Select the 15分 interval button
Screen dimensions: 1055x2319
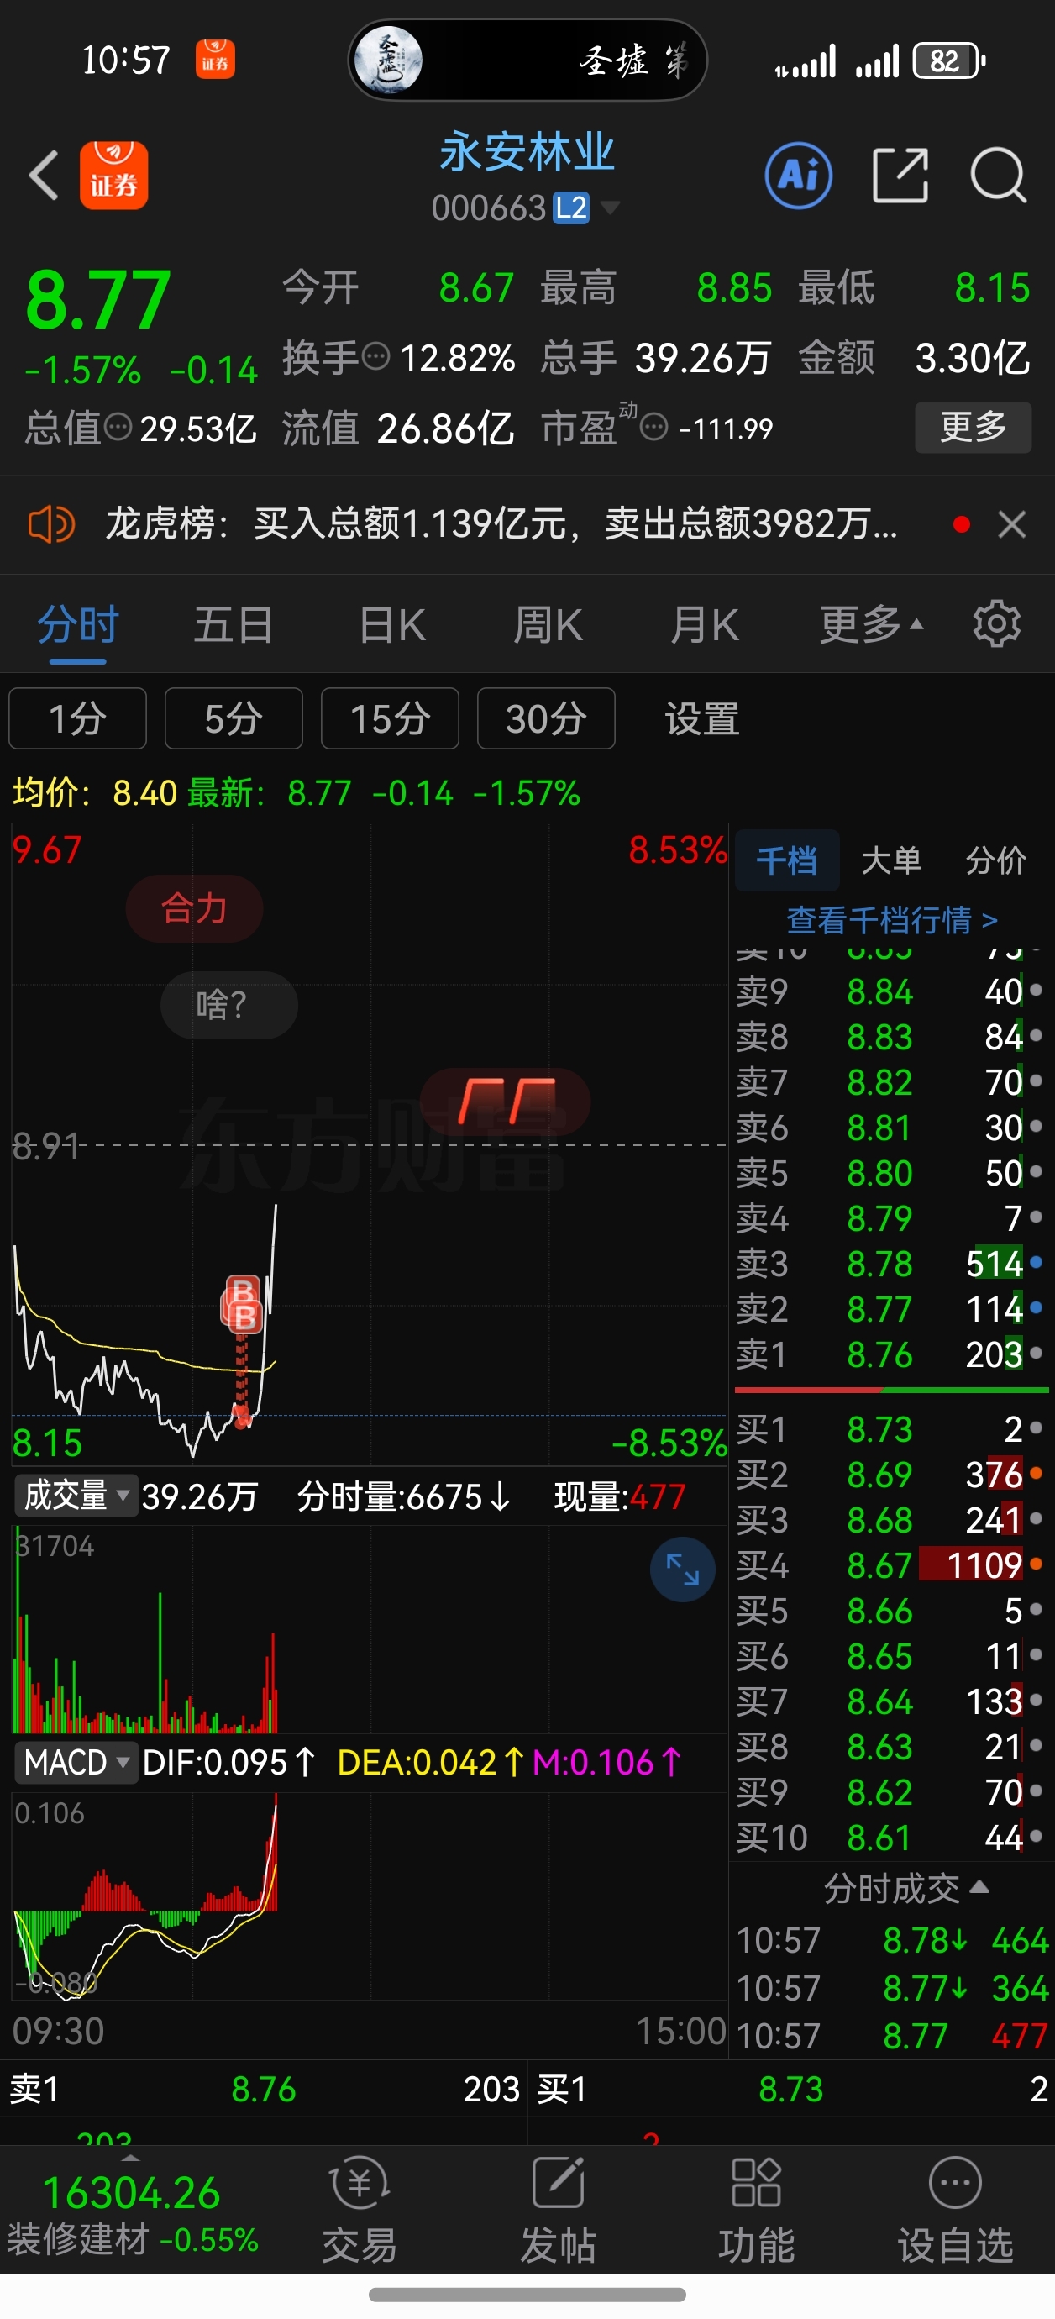(x=390, y=718)
